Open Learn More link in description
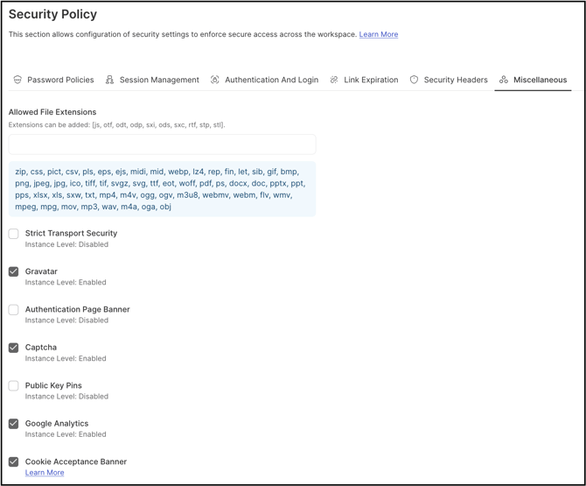The image size is (586, 486). tap(379, 34)
